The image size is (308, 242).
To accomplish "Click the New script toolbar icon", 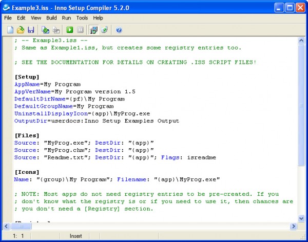I will coord(10,30).
